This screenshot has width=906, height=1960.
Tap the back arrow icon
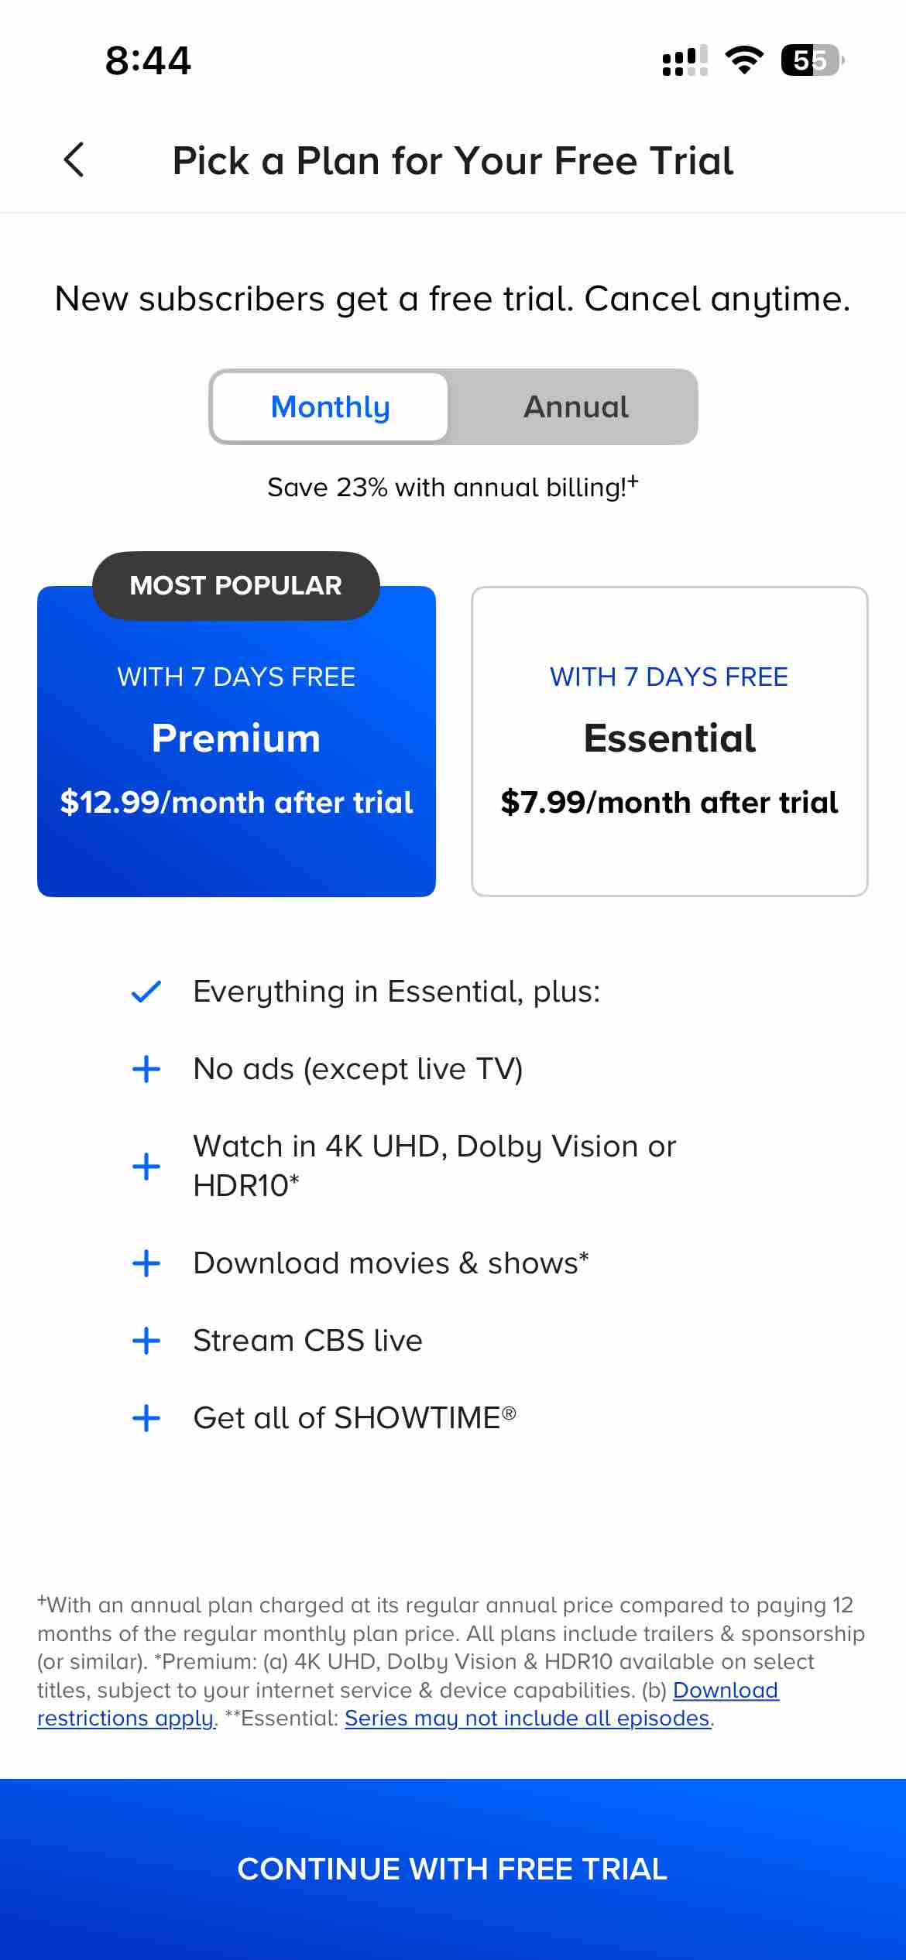[74, 160]
